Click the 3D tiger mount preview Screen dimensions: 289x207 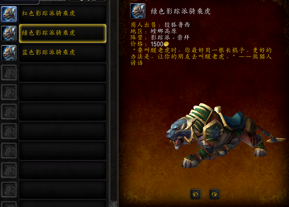tap(226, 136)
